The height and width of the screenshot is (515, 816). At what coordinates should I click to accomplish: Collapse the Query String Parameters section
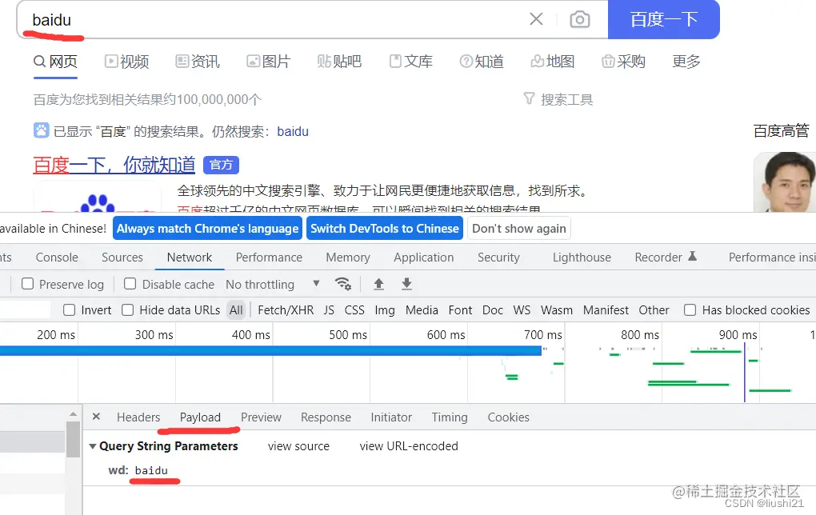[92, 446]
